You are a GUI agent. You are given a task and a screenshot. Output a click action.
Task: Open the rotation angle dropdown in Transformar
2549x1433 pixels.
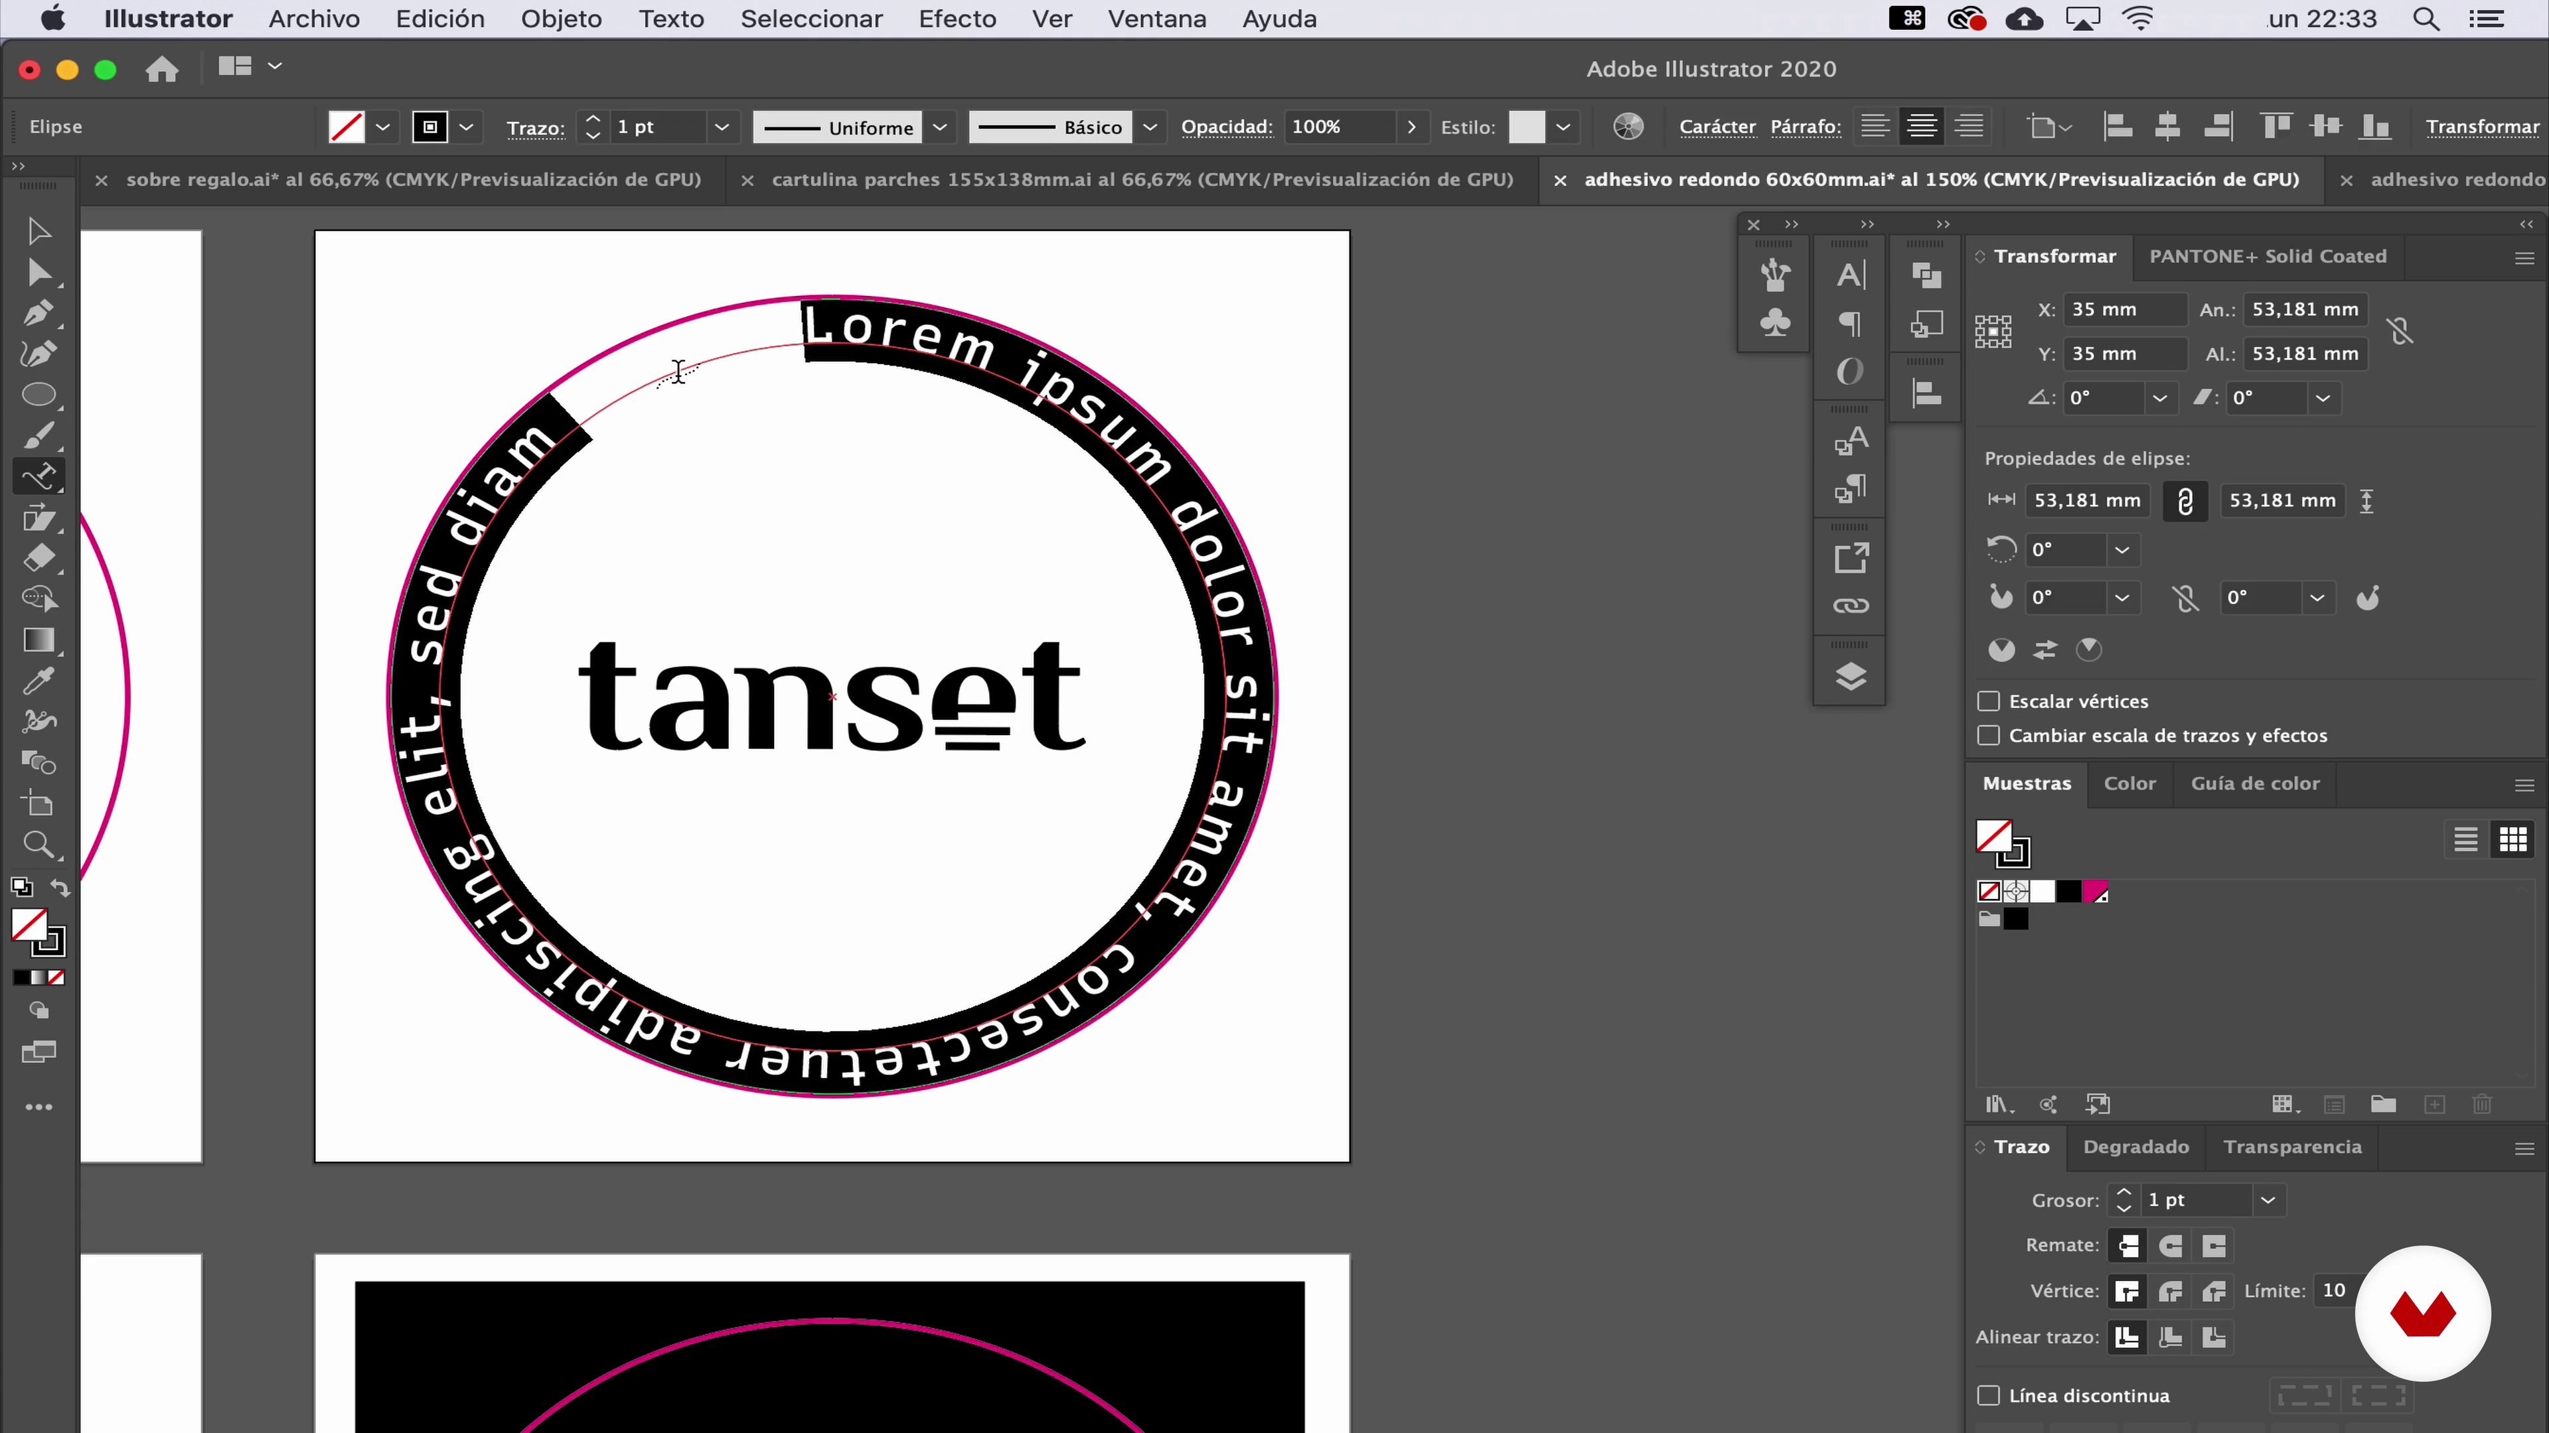(2159, 397)
